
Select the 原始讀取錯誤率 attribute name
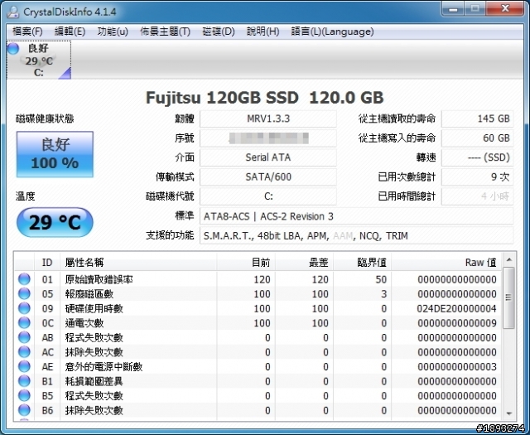[99, 279]
